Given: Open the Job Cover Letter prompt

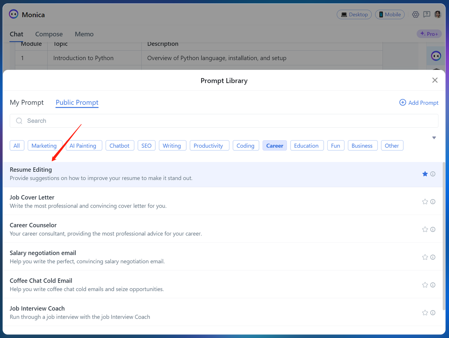Looking at the screenshot, I should click(222, 202).
